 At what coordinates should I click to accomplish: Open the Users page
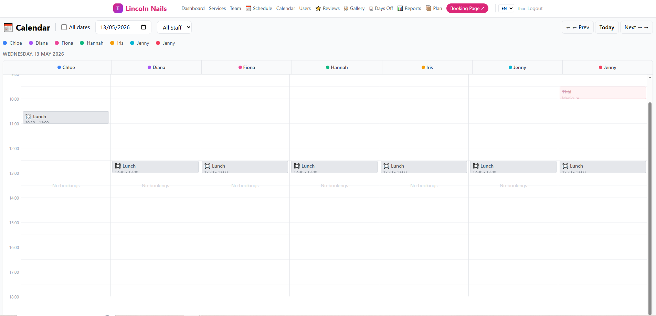tap(305, 8)
